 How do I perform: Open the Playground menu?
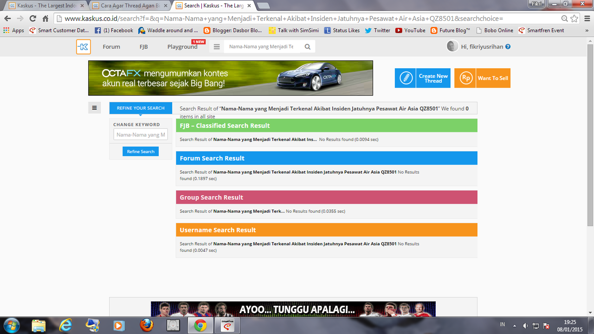[182, 47]
